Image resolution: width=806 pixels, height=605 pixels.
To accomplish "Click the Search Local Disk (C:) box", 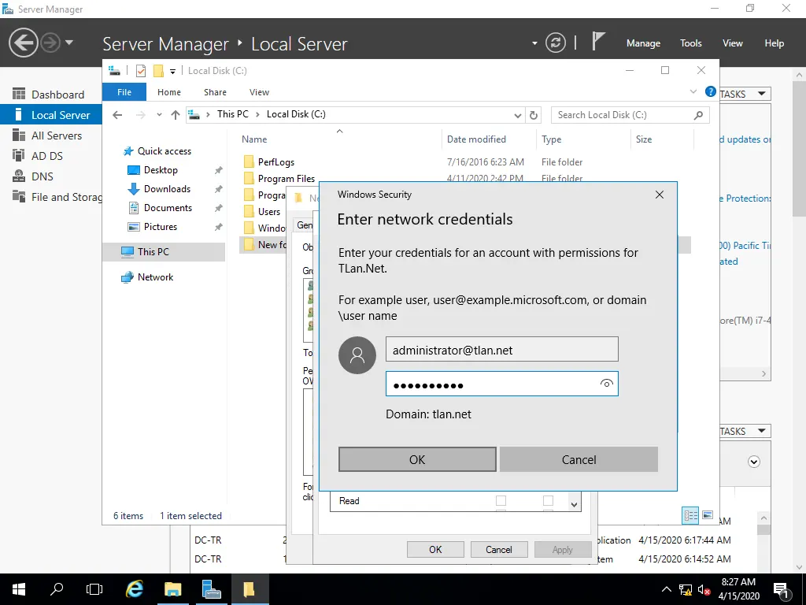I will tap(630, 115).
